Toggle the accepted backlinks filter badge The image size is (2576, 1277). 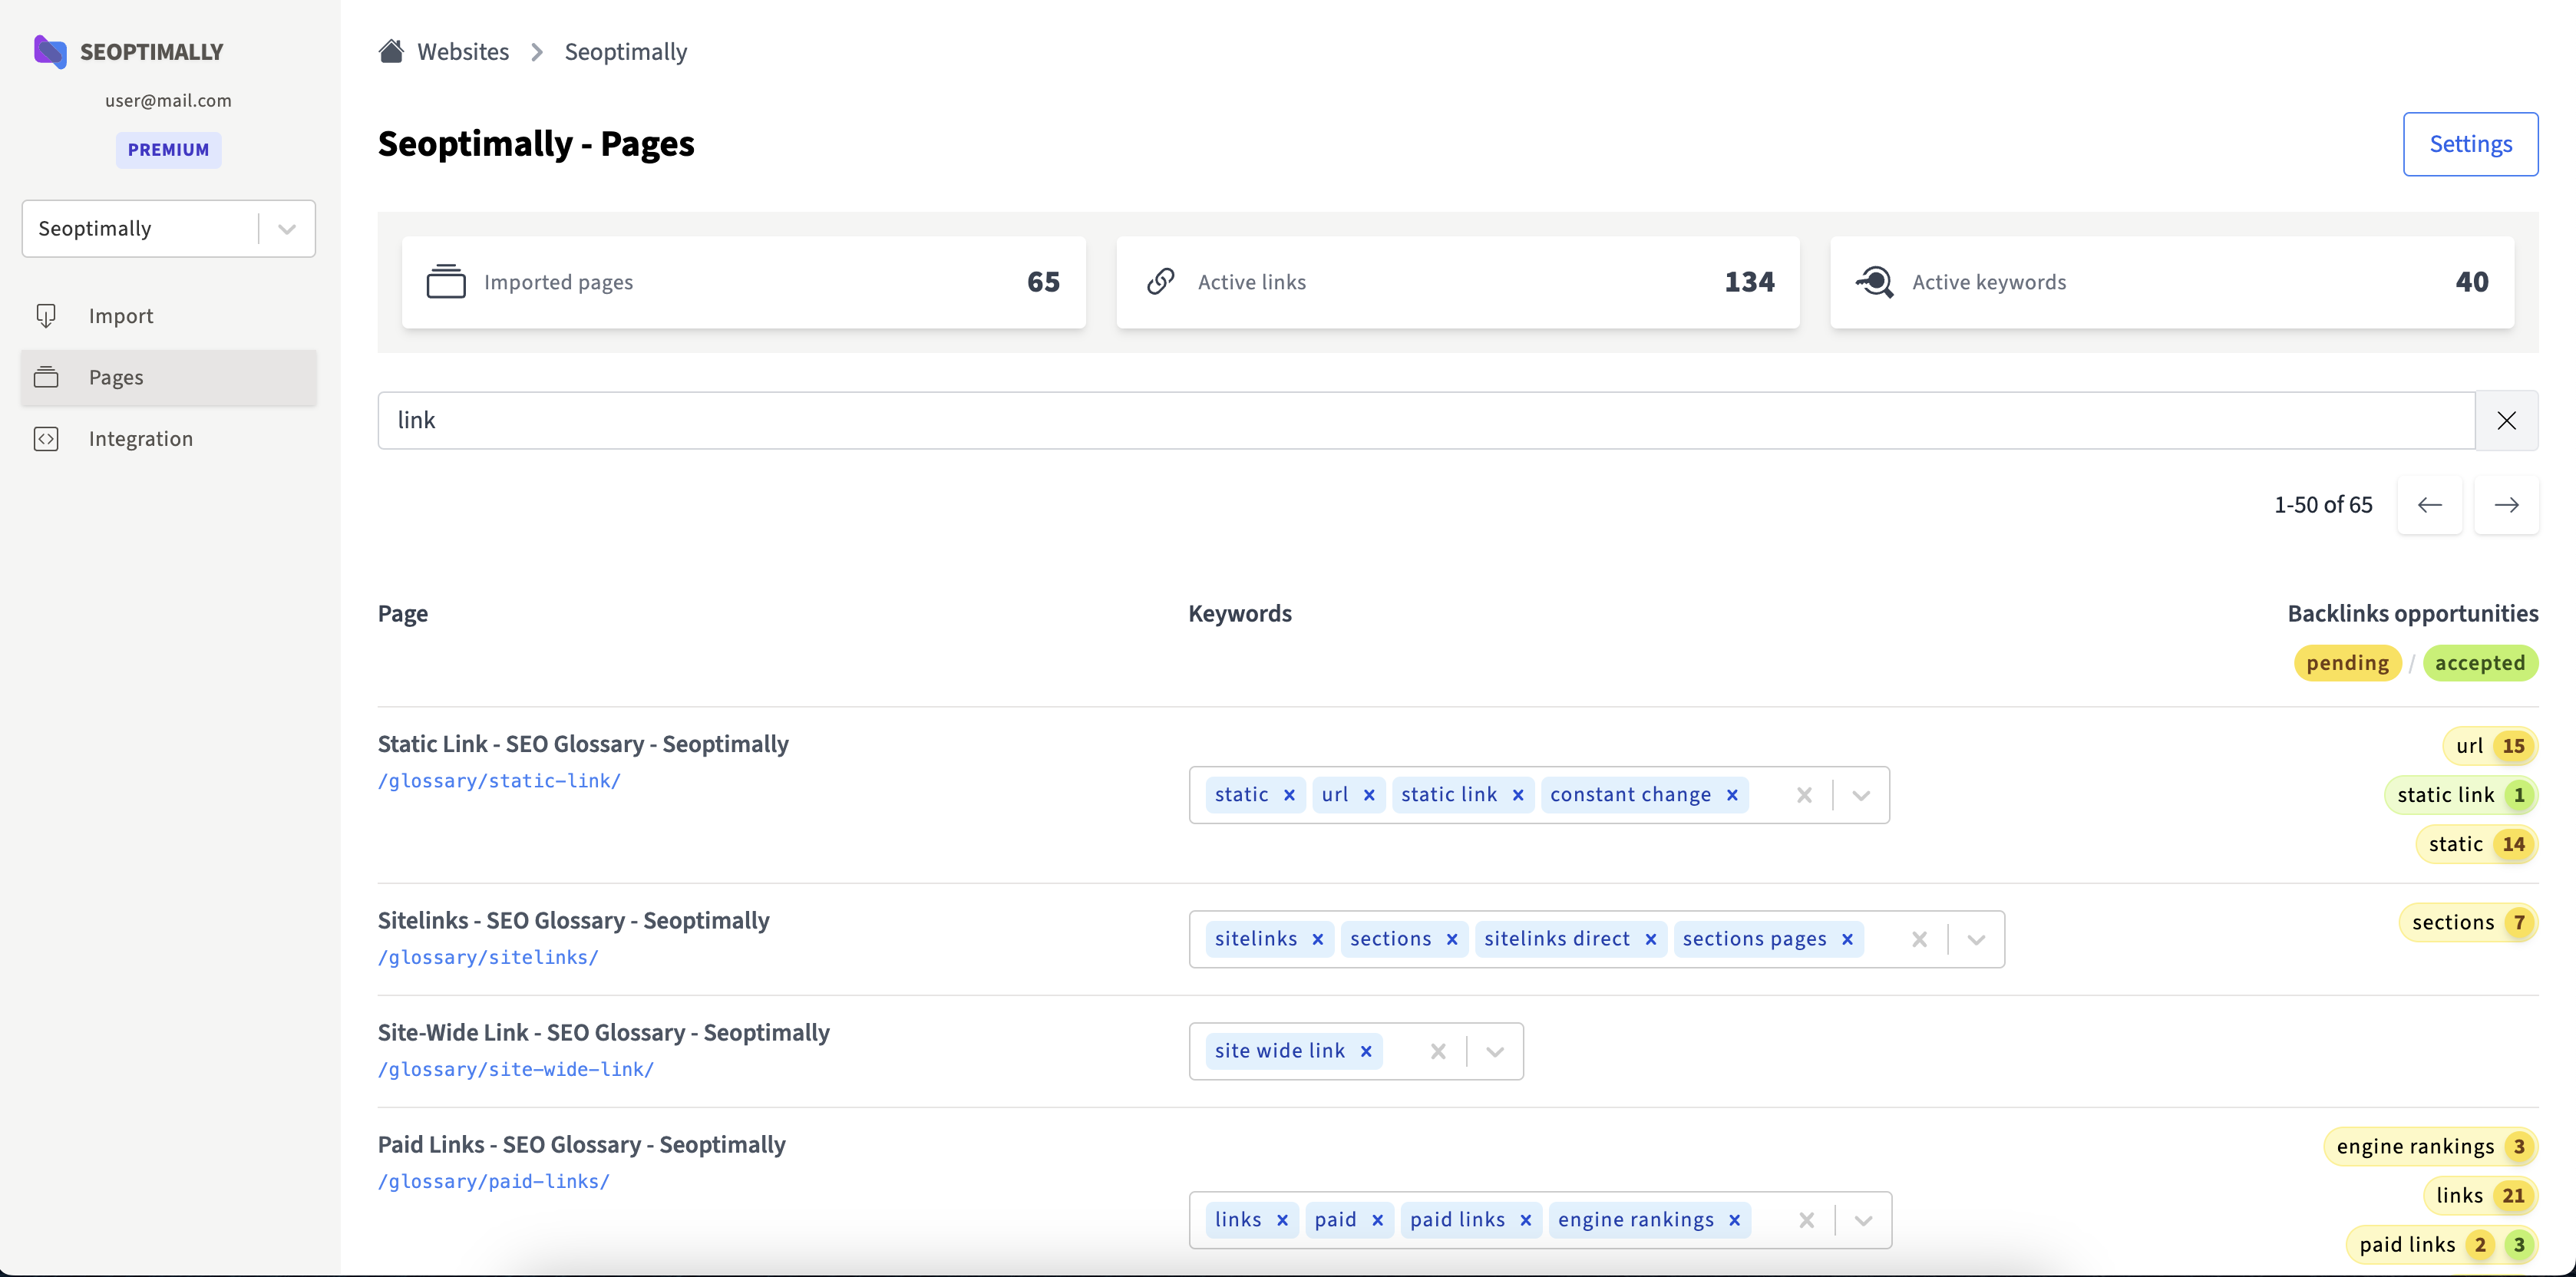click(x=2479, y=663)
